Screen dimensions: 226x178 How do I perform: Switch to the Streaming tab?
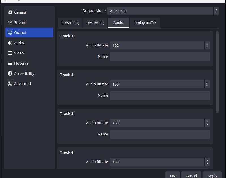click(x=70, y=23)
